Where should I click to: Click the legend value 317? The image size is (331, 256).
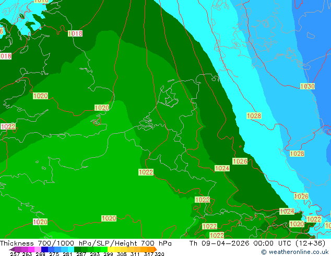point(149,254)
